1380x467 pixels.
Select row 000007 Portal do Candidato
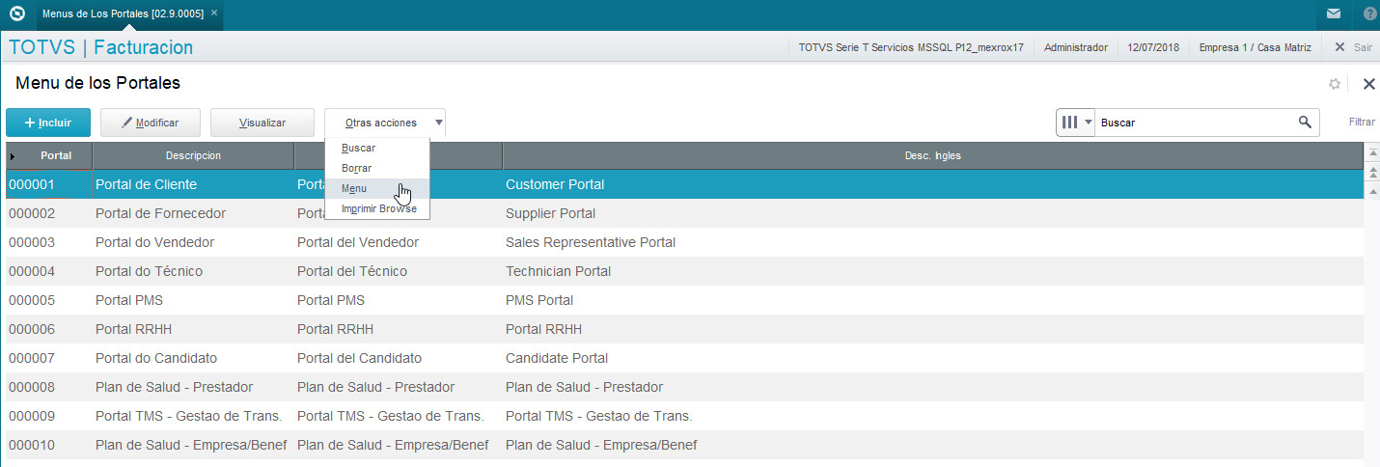click(684, 358)
